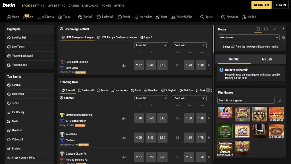
Task: Open Live events with 70 badge
Action: 28,16
